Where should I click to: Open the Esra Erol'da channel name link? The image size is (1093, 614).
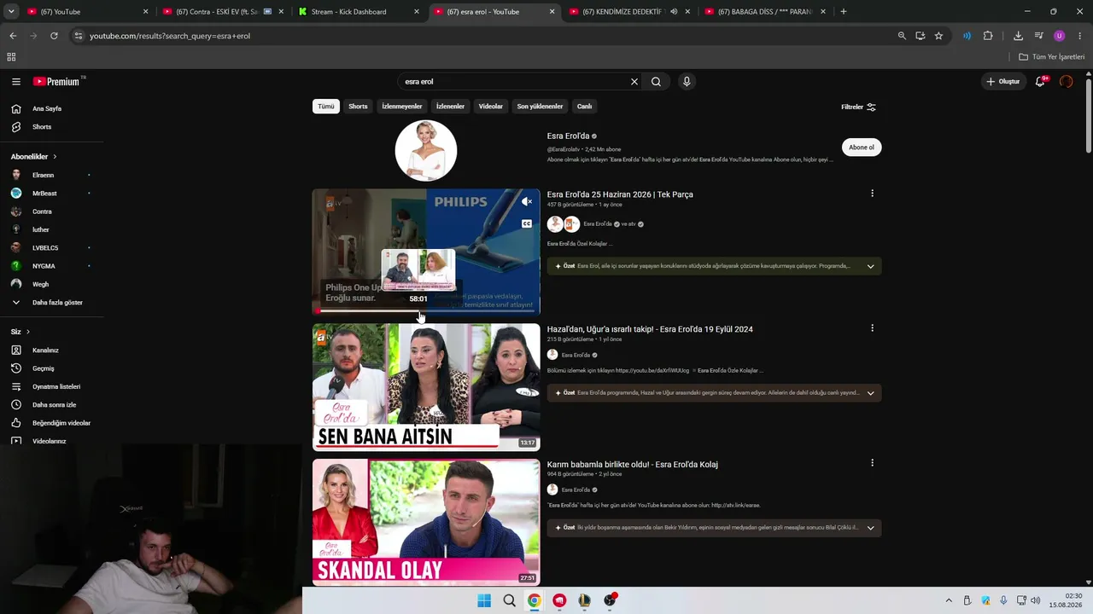coord(568,136)
